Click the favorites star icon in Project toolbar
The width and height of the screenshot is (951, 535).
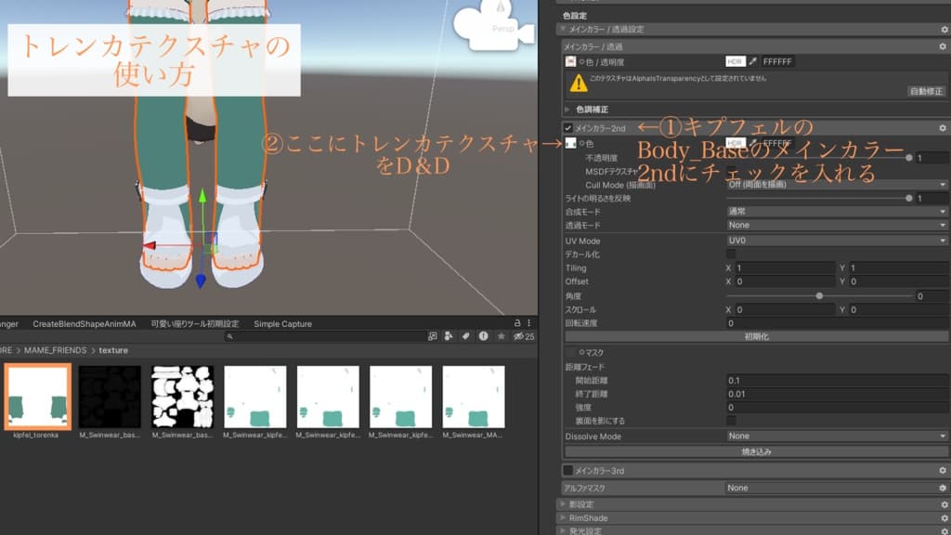click(x=502, y=336)
